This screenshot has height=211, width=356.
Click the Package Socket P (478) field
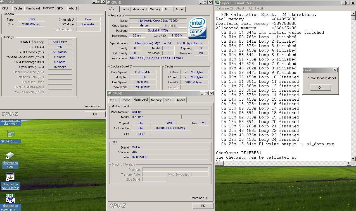(x=158, y=31)
